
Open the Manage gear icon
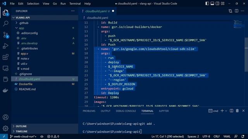[x=5, y=128]
